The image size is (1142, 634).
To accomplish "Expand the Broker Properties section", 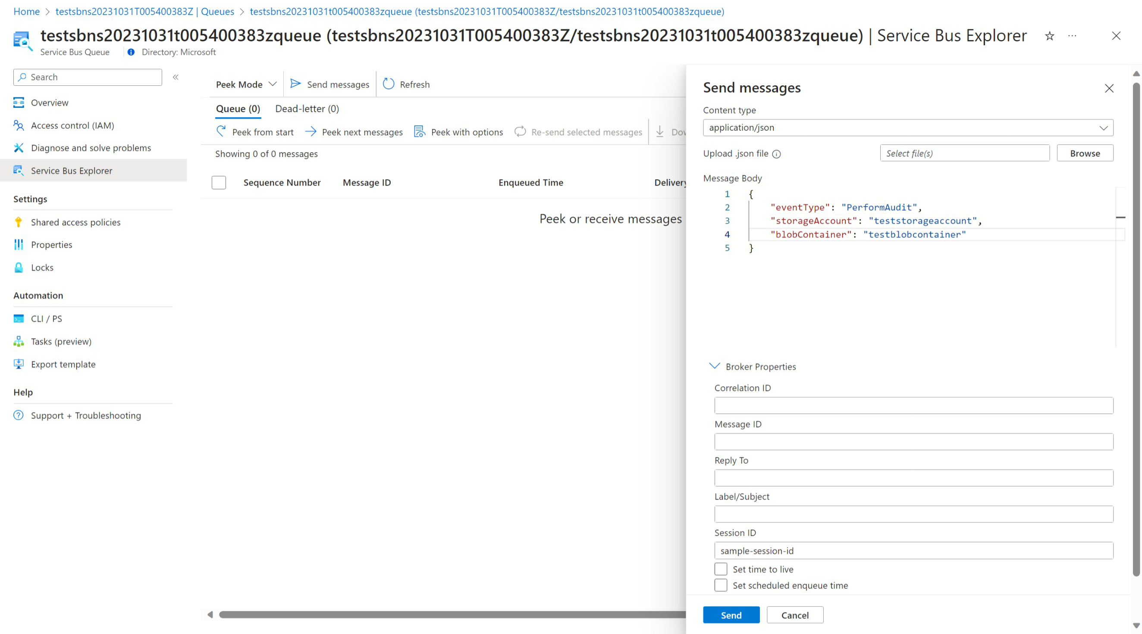I will (714, 366).
